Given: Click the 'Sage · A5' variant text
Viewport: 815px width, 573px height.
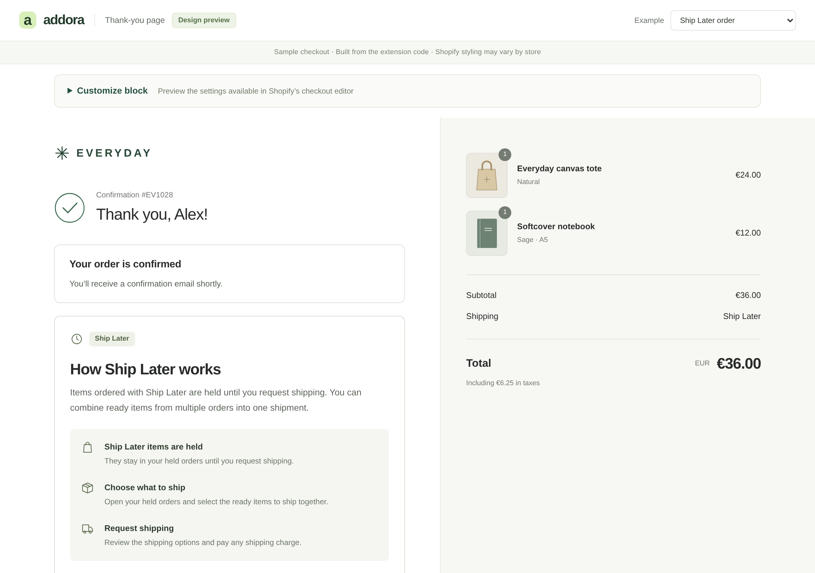Looking at the screenshot, I should (x=532, y=240).
